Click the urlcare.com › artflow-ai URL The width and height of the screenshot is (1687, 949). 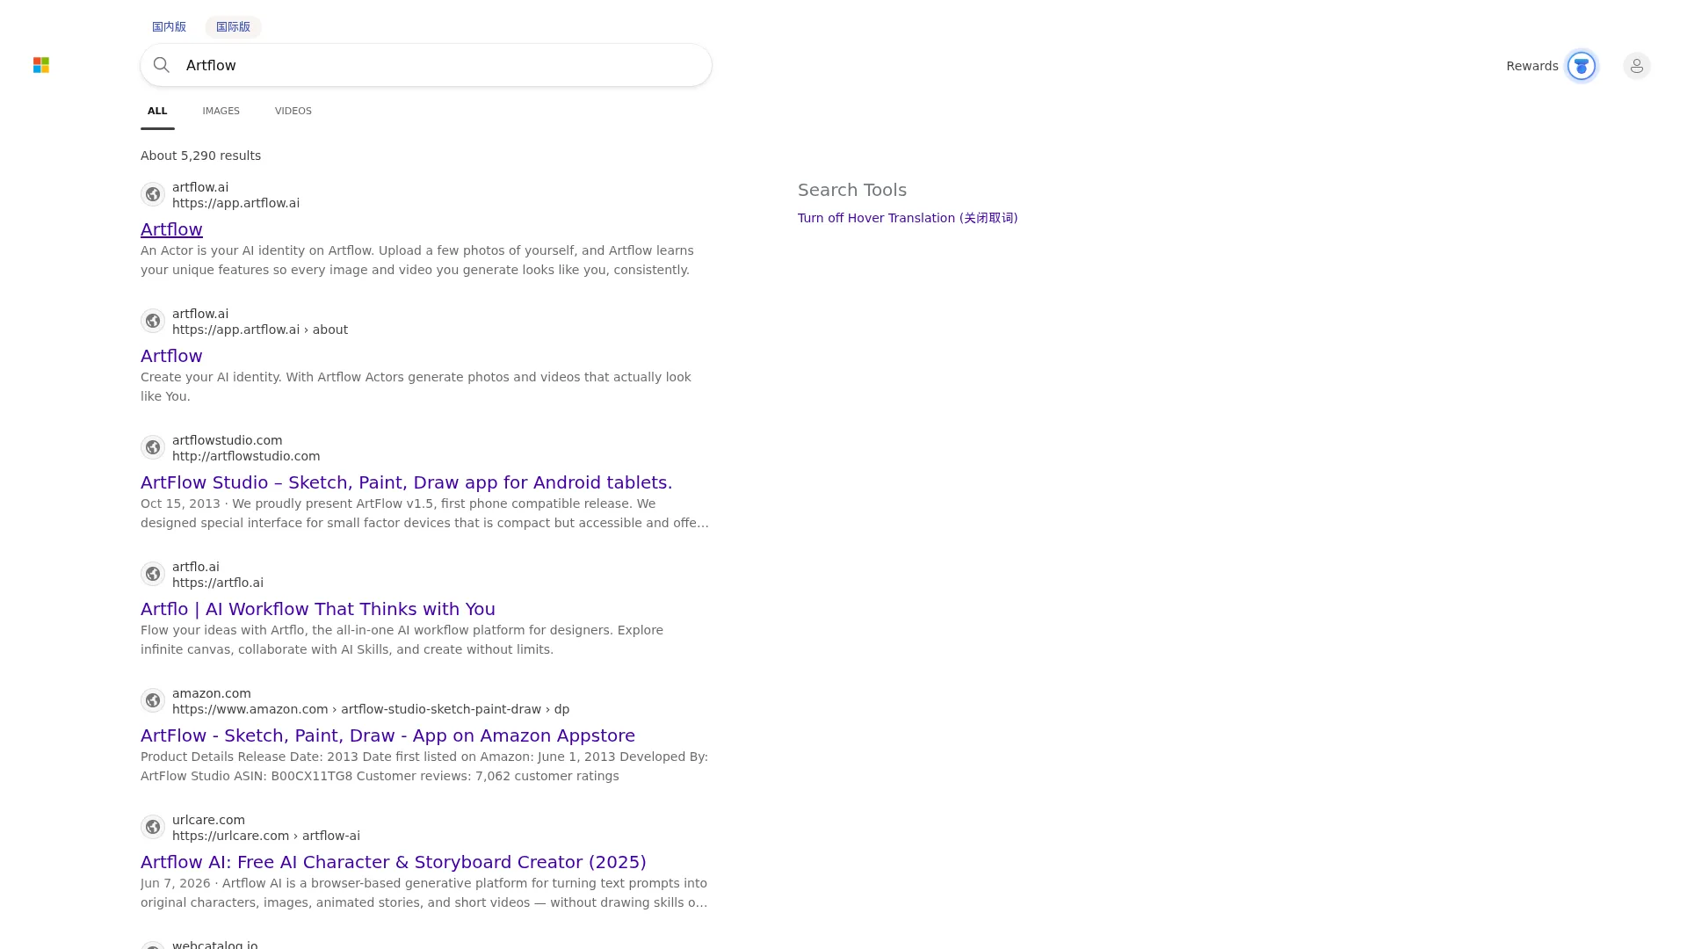point(266,836)
